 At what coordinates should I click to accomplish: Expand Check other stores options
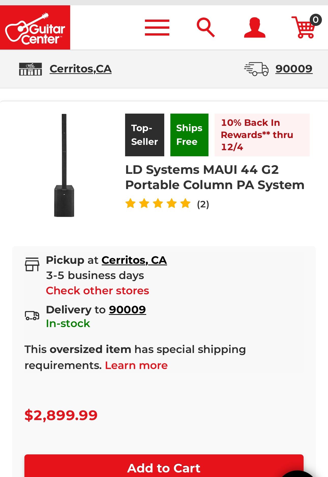tap(97, 290)
